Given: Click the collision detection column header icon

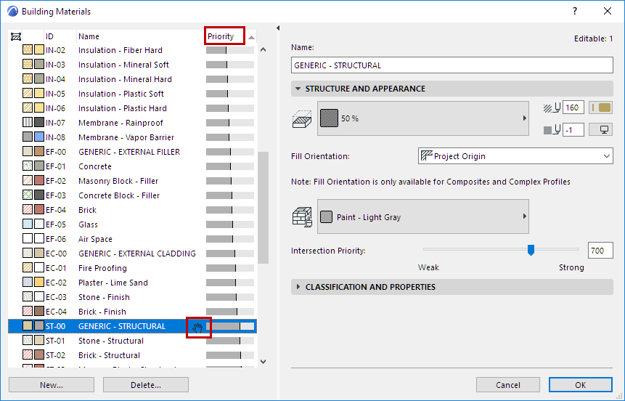Looking at the screenshot, I should [x=16, y=37].
